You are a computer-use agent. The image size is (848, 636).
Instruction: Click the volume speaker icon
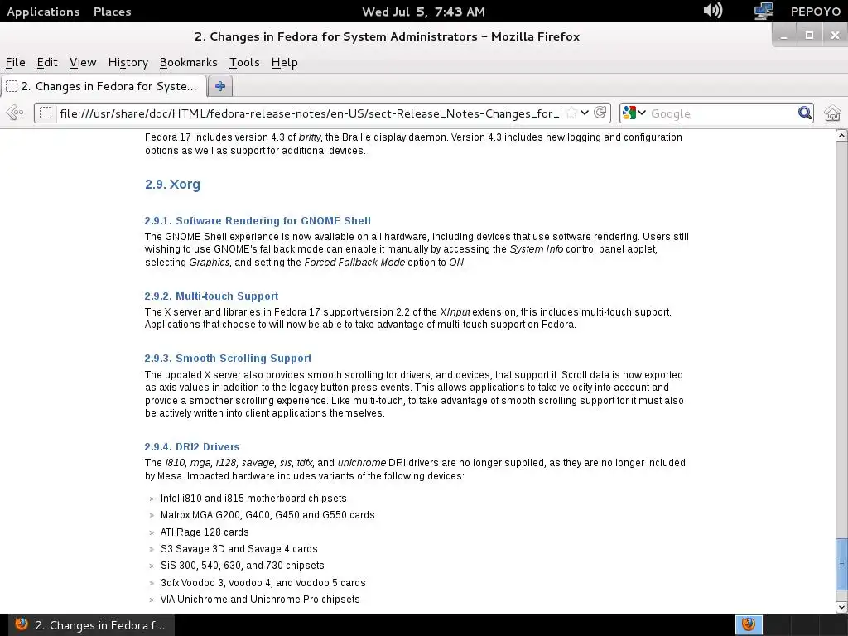[713, 10]
